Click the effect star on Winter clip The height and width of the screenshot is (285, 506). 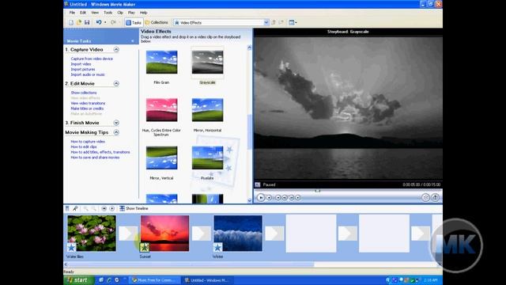point(218,248)
